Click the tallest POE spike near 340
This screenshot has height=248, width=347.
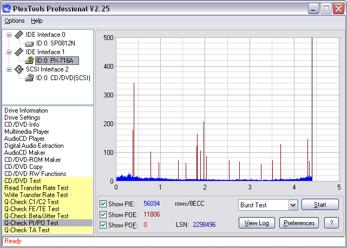point(134,130)
